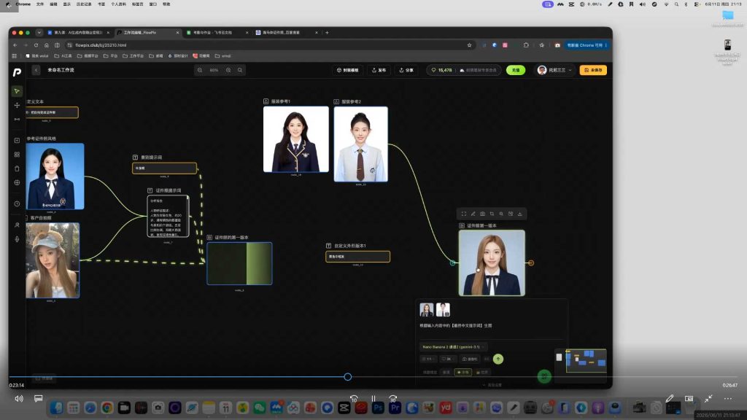Image resolution: width=747 pixels, height=420 pixels.
Task: Click the download icon in node toolbar
Action: [519, 214]
